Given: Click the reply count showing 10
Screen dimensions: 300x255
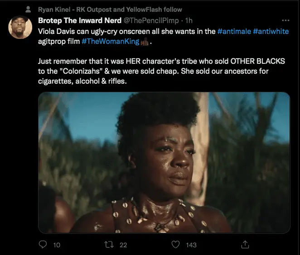Looking at the screenshot, I should click(57, 245).
